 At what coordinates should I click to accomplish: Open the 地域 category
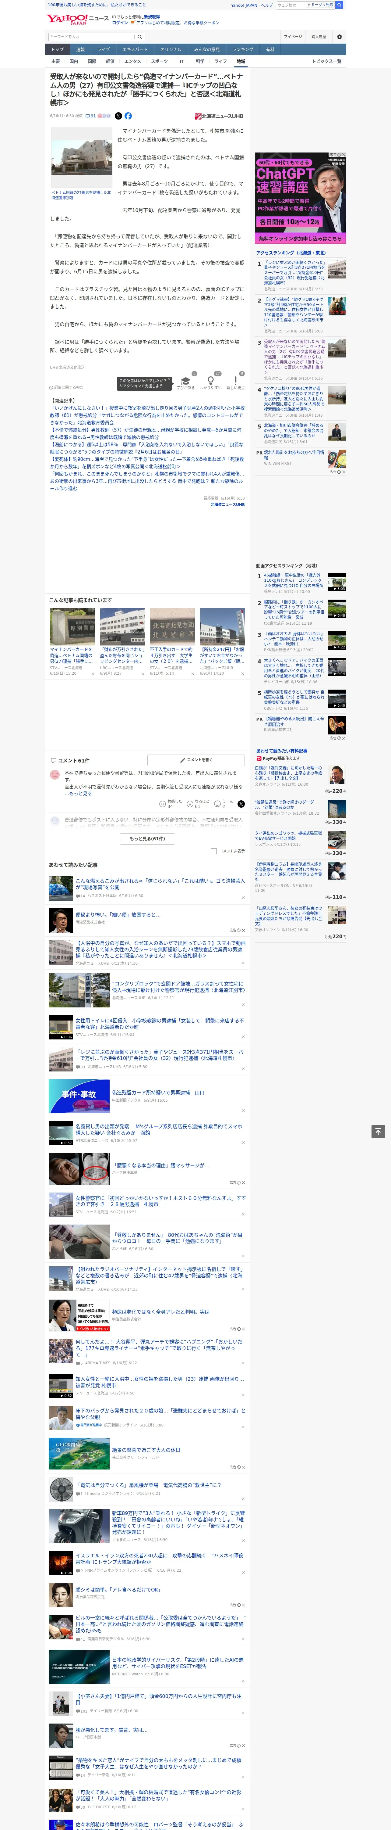click(241, 61)
